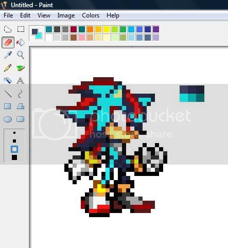Select the Brush tool
This screenshot has height=248, width=228.
click(21, 68)
